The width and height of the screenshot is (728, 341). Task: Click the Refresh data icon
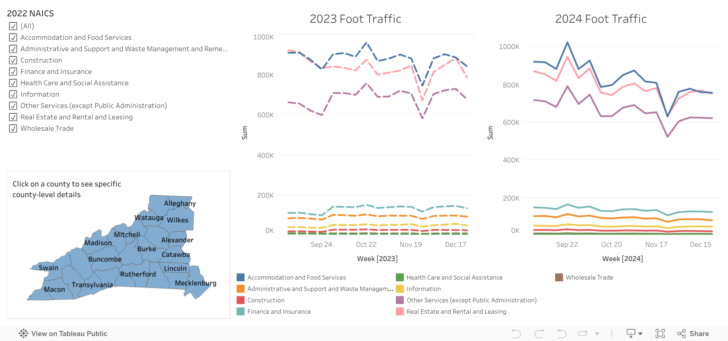tap(583, 334)
